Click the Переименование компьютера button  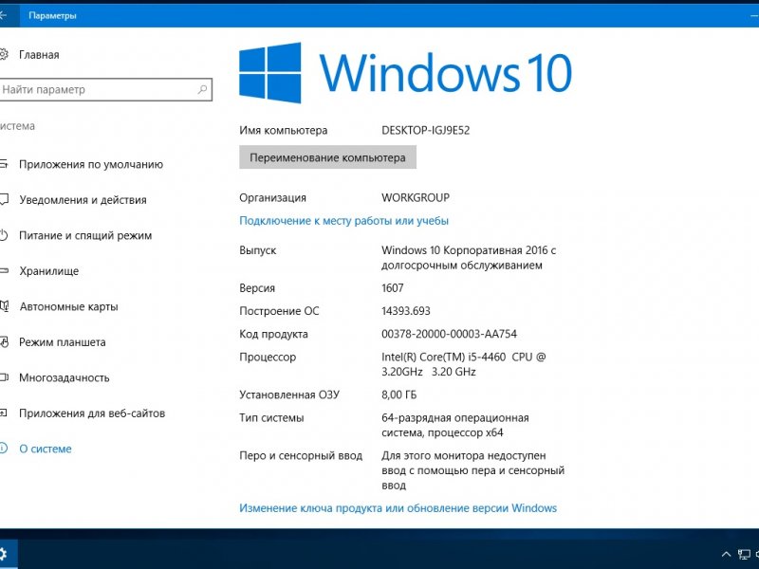click(x=327, y=157)
